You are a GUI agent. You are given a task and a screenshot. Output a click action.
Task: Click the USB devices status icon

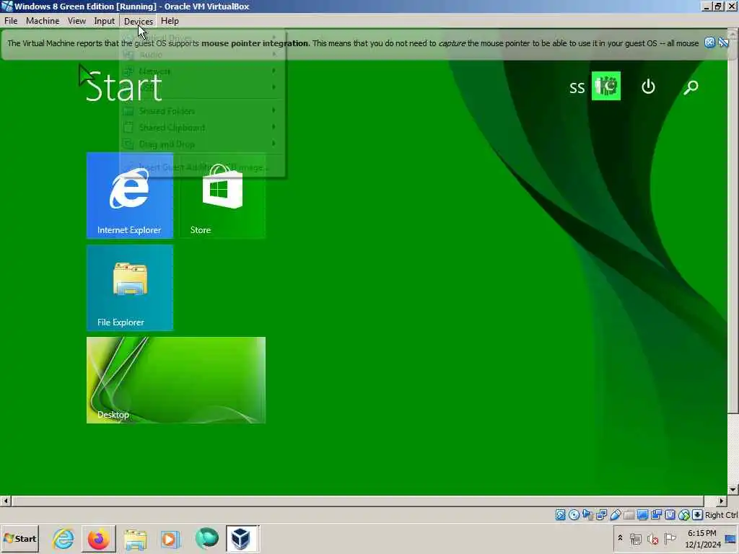tap(615, 515)
